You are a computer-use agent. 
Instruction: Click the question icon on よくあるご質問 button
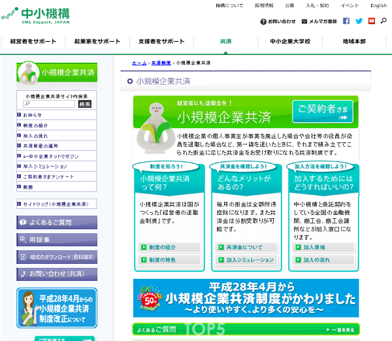click(x=23, y=223)
